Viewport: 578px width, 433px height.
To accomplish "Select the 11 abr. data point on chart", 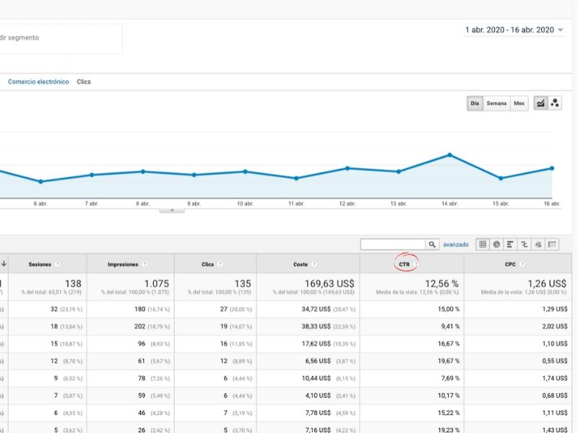I will coord(296,178).
